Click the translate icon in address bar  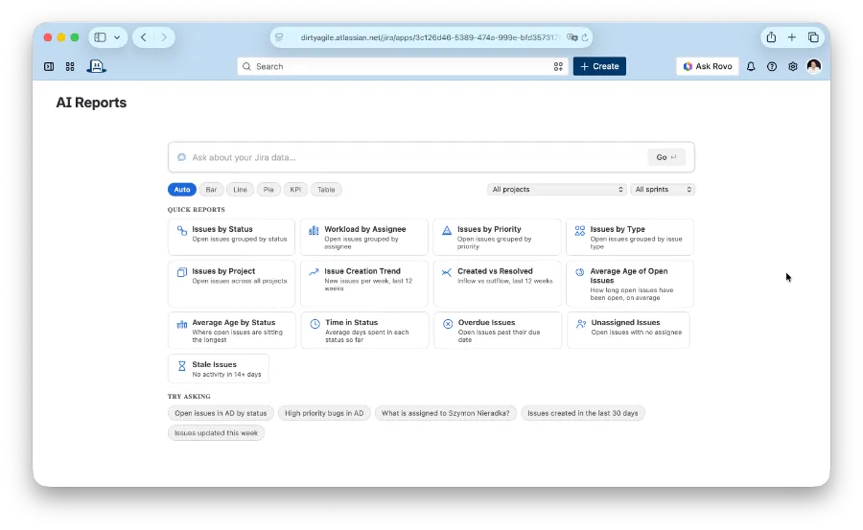[x=571, y=37]
